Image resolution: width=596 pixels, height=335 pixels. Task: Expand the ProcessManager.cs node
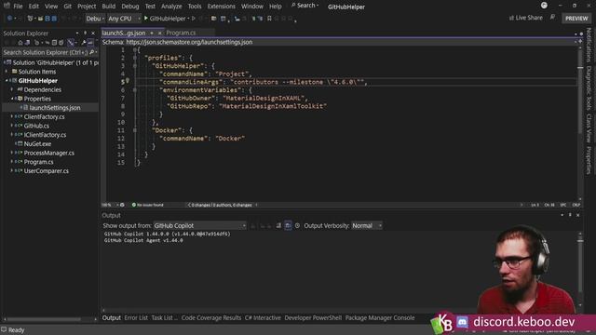point(12,153)
